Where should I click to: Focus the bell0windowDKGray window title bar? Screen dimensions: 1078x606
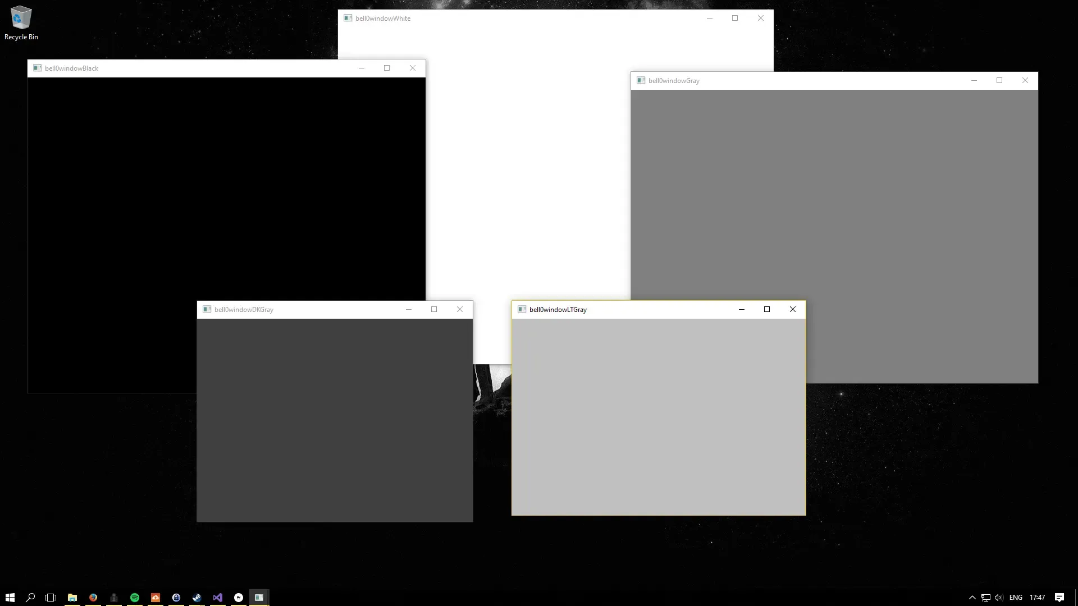point(309,309)
